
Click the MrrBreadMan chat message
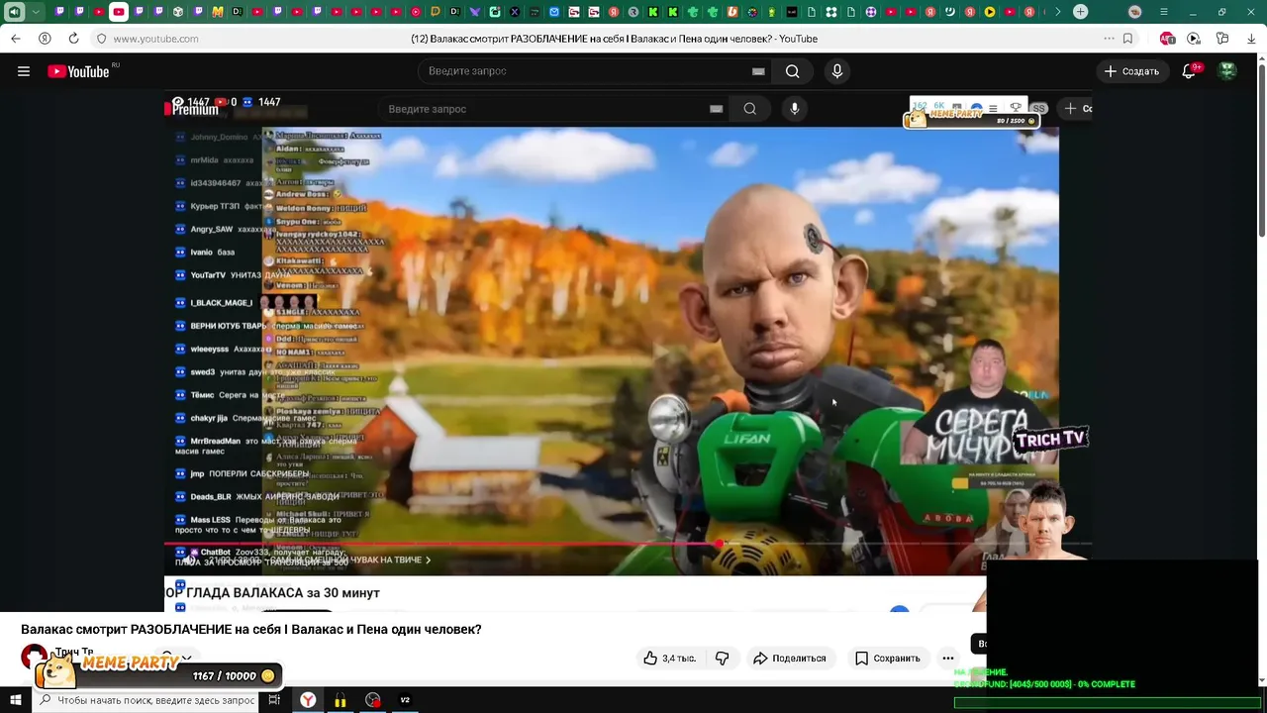265,446
